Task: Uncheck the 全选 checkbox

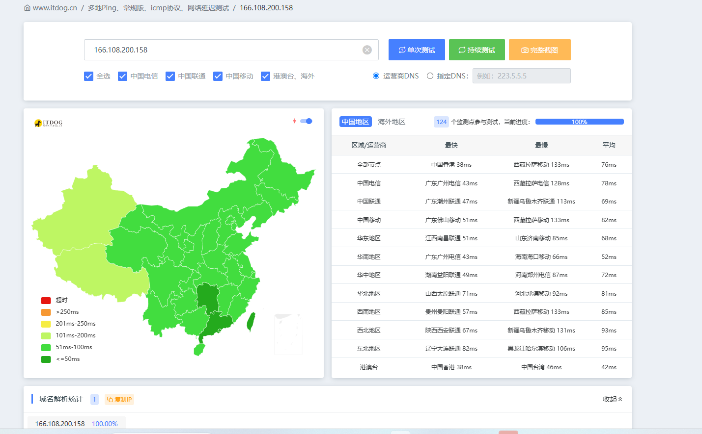Action: [88, 76]
